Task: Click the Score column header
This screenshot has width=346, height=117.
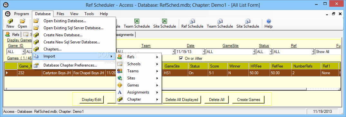Action: (218, 66)
